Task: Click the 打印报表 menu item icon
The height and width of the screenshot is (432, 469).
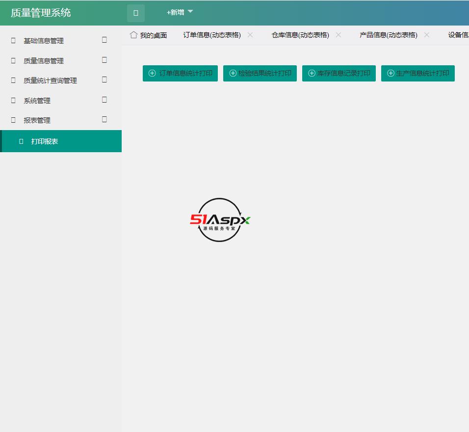Action: (x=20, y=141)
